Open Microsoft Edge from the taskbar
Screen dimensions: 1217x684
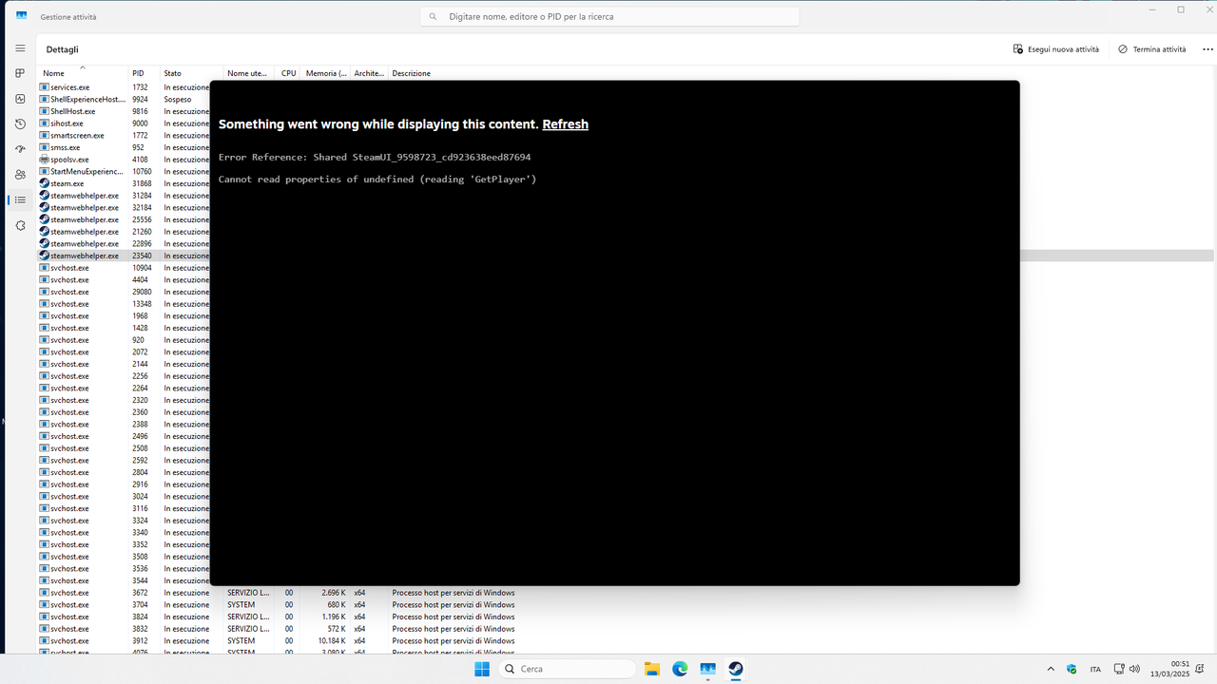click(680, 669)
